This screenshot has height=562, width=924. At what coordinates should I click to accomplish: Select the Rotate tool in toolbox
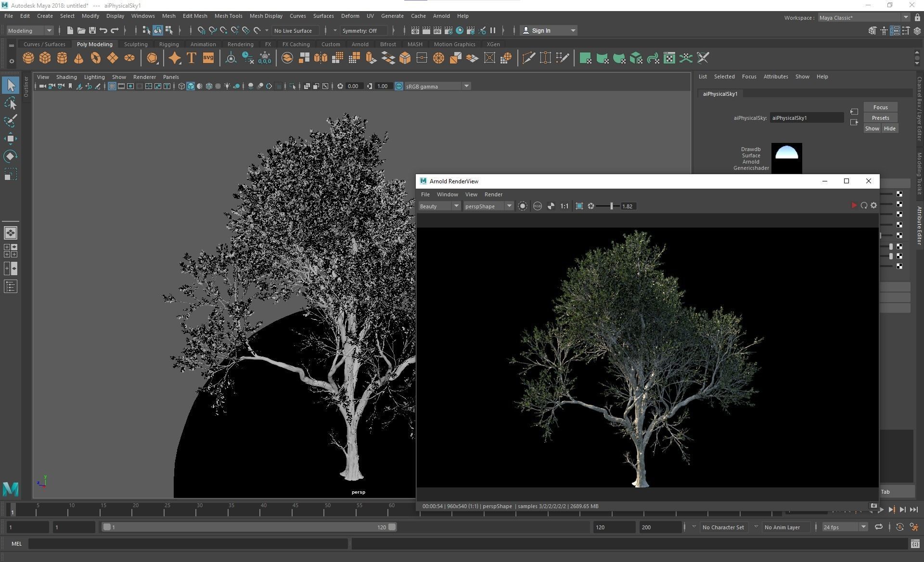[10, 156]
